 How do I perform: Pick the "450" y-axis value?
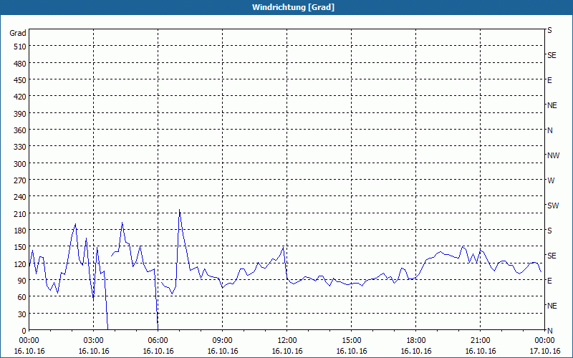21,80
